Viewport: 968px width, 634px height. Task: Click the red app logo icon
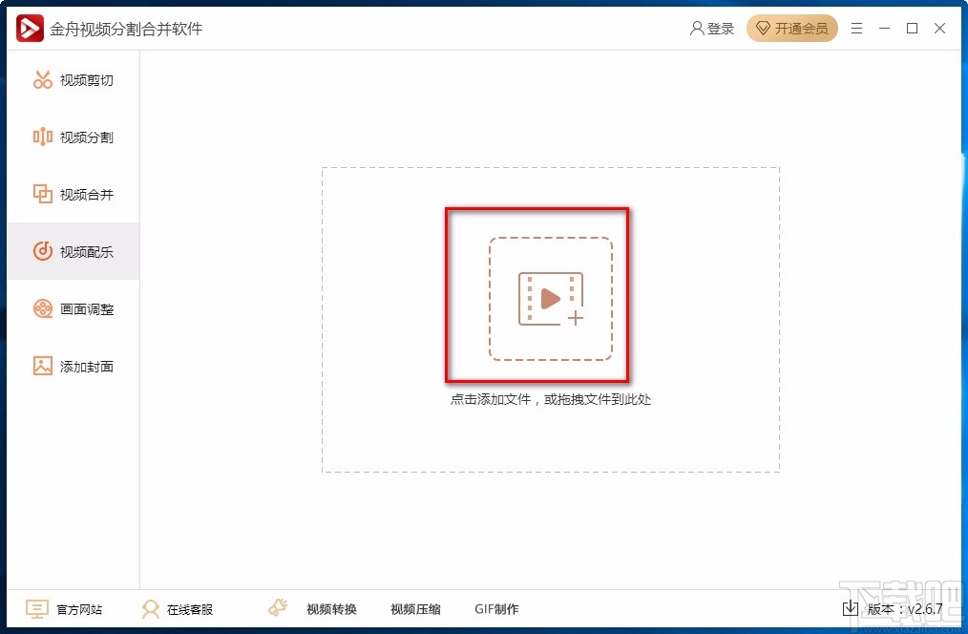[x=29, y=28]
